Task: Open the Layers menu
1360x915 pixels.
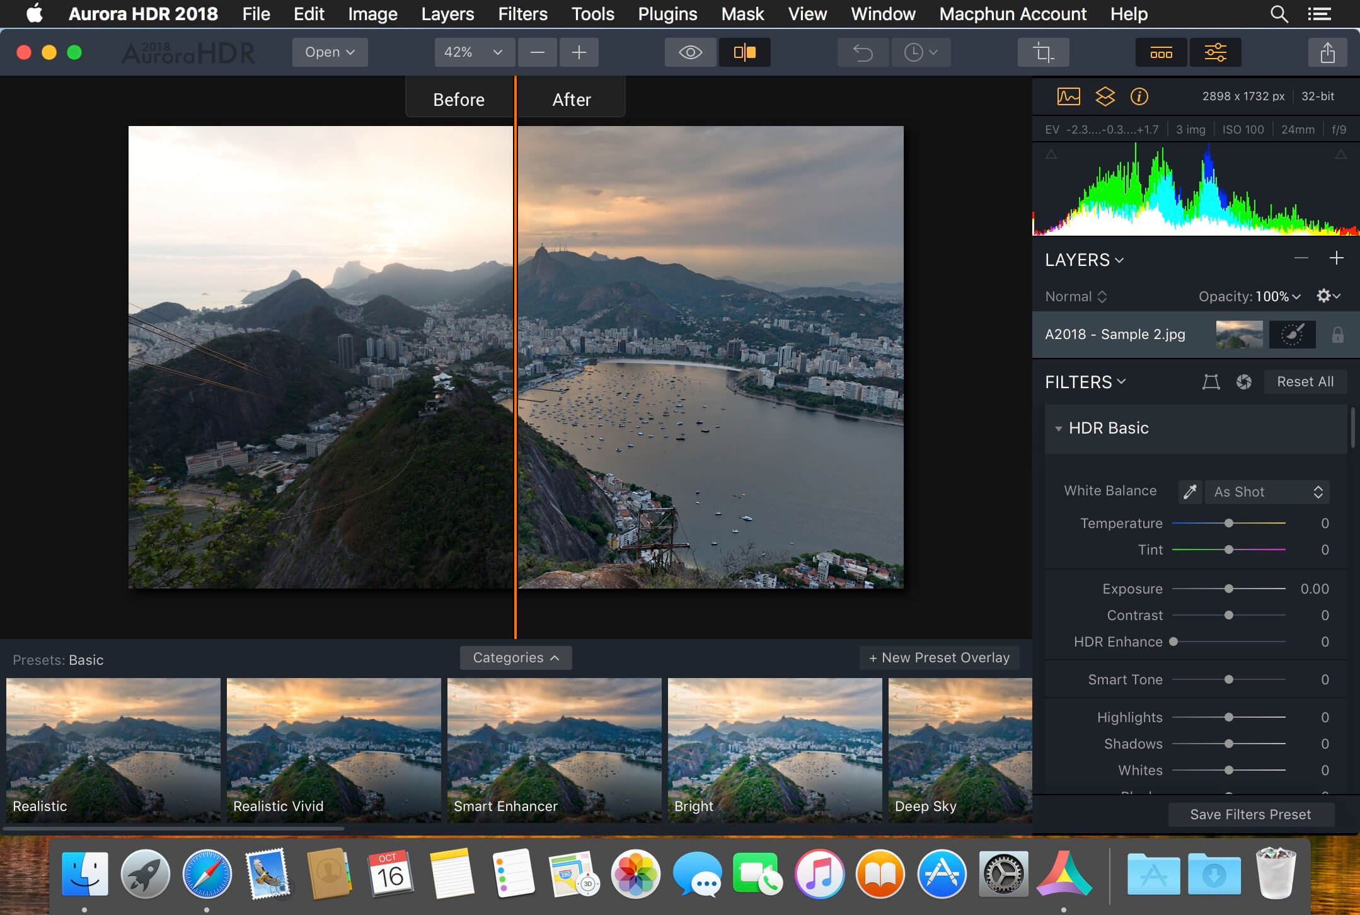Action: [447, 14]
